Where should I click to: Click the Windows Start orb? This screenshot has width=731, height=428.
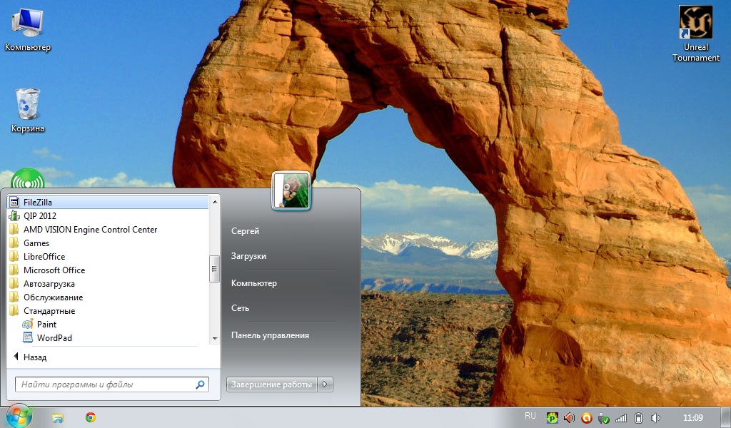19,417
